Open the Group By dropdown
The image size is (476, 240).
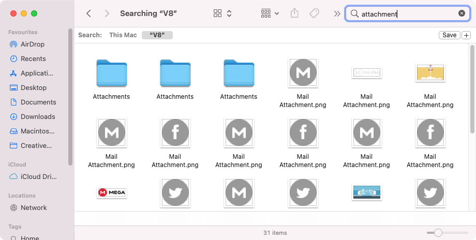coord(270,13)
